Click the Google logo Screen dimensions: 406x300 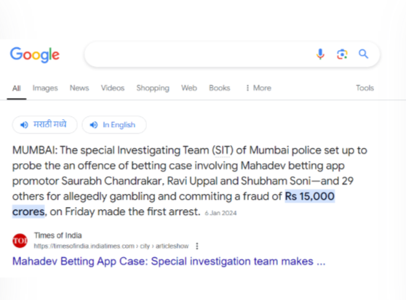click(x=35, y=54)
